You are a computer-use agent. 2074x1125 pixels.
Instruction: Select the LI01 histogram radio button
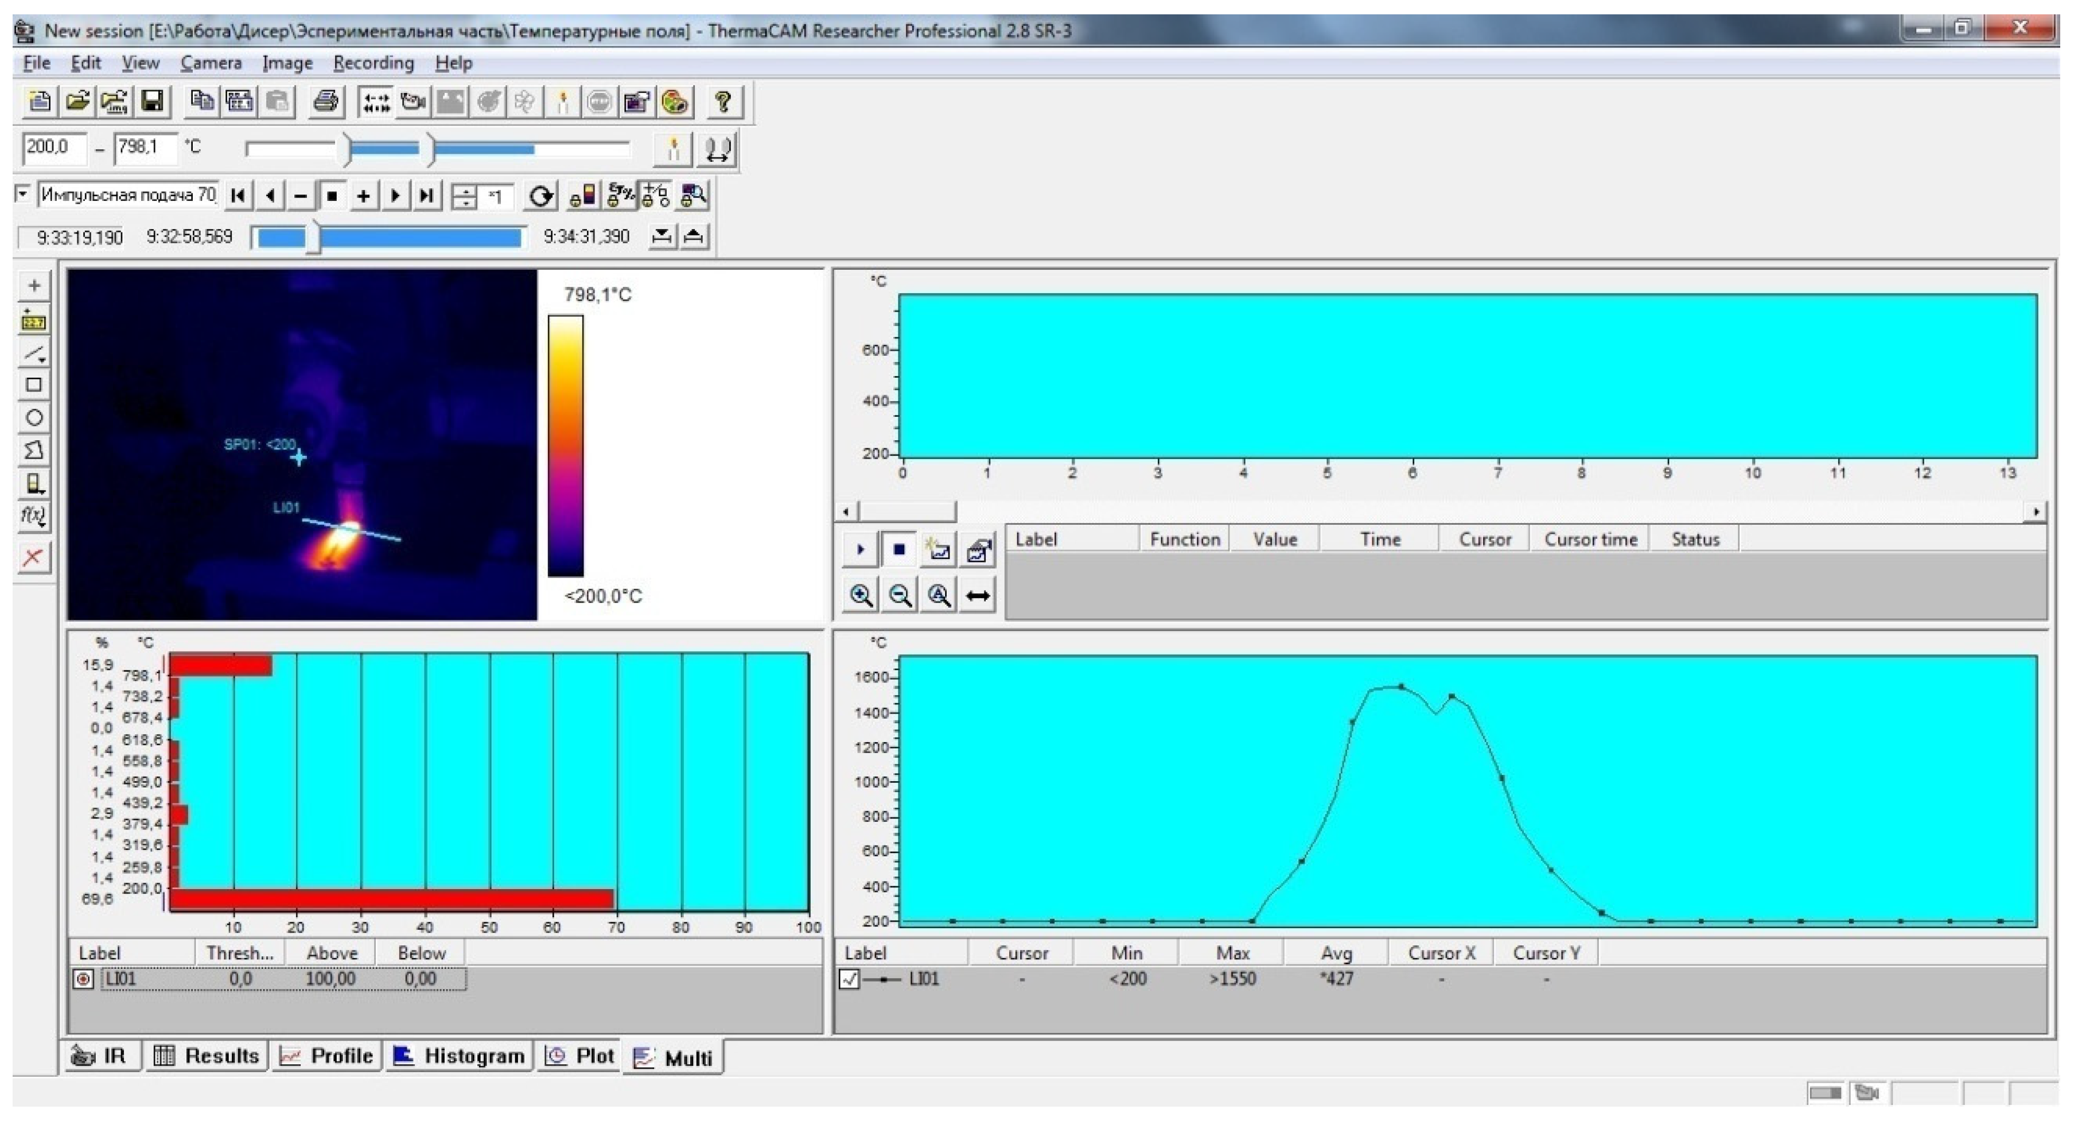[x=83, y=979]
